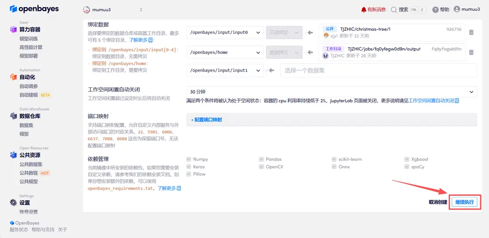489x238 pixels.
Task: Open the 工作空间闲置自动关闭 documentation link
Action: click(x=431, y=101)
